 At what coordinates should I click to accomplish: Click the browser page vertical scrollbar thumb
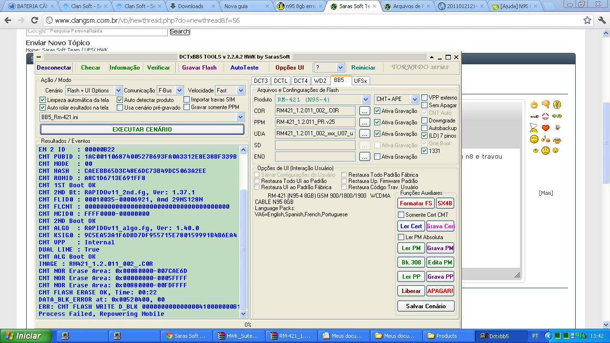point(606,143)
